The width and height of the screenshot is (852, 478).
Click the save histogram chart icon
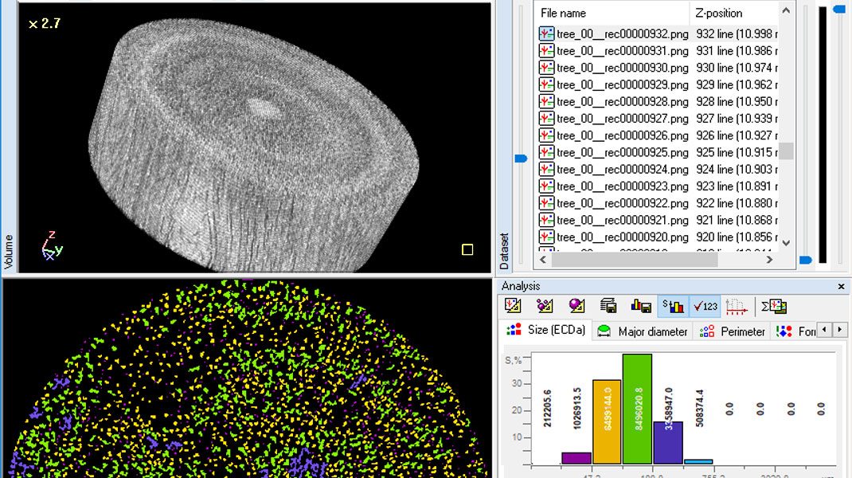pos(641,306)
